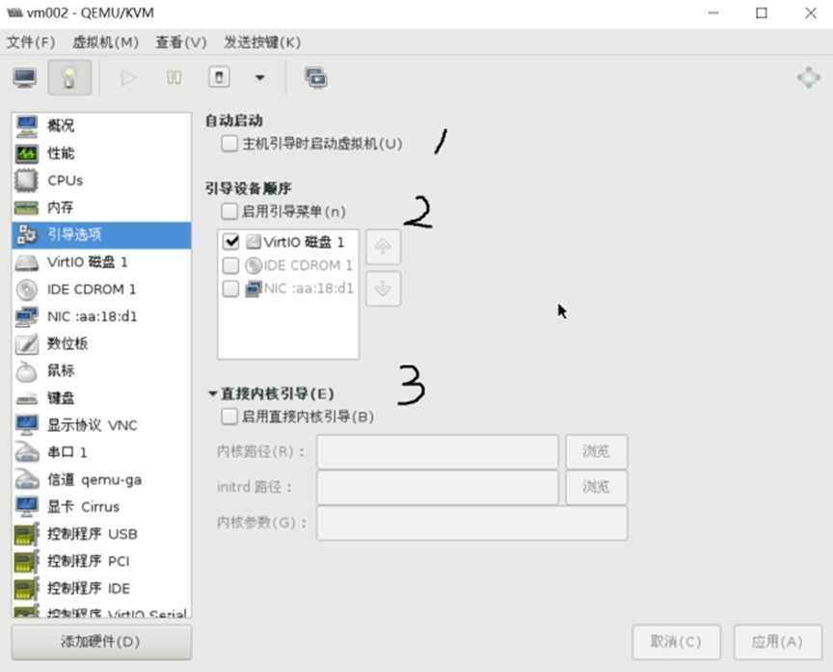Enable 启用直接内核引导 checkbox

tap(229, 417)
